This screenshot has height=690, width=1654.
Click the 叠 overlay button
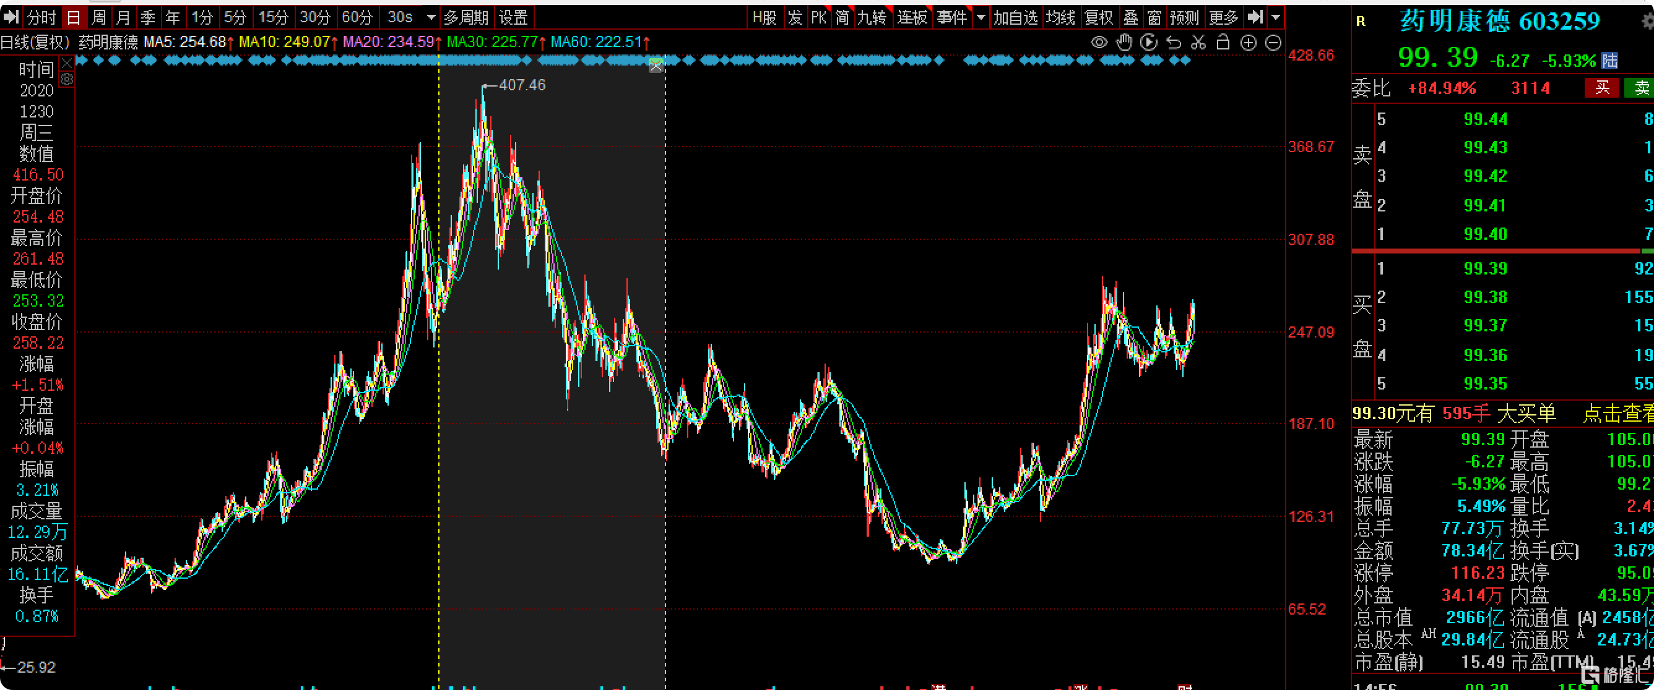point(1131,17)
